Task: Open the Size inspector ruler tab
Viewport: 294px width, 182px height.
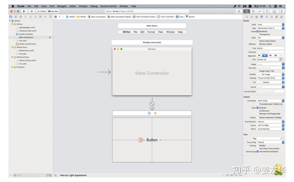Action: (x=266, y=17)
